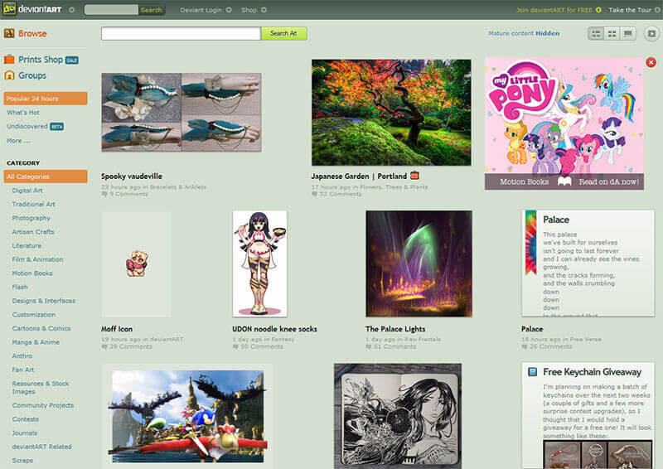Viewport: 663px width, 469px height.
Task: Click the Free Keychain Giveaway journal icon
Action: (x=532, y=372)
